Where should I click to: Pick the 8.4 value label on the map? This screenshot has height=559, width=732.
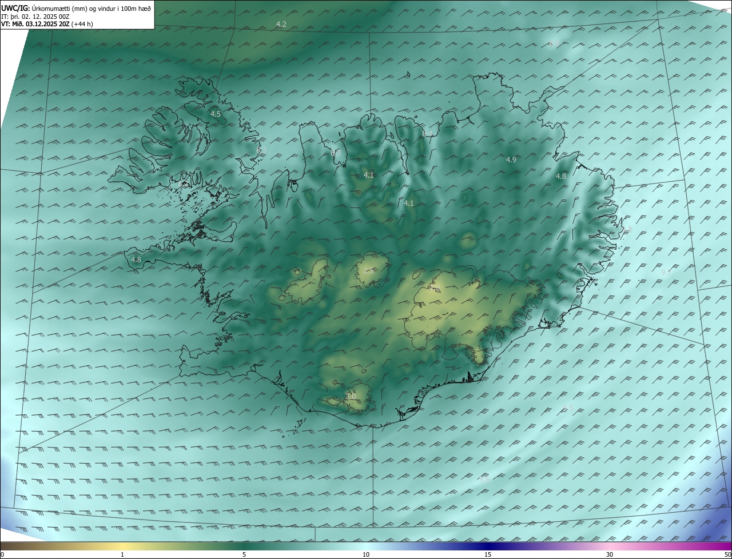(x=428, y=133)
